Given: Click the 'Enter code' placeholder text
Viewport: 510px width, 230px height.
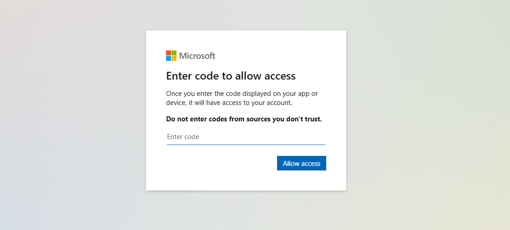Looking at the screenshot, I should point(183,137).
